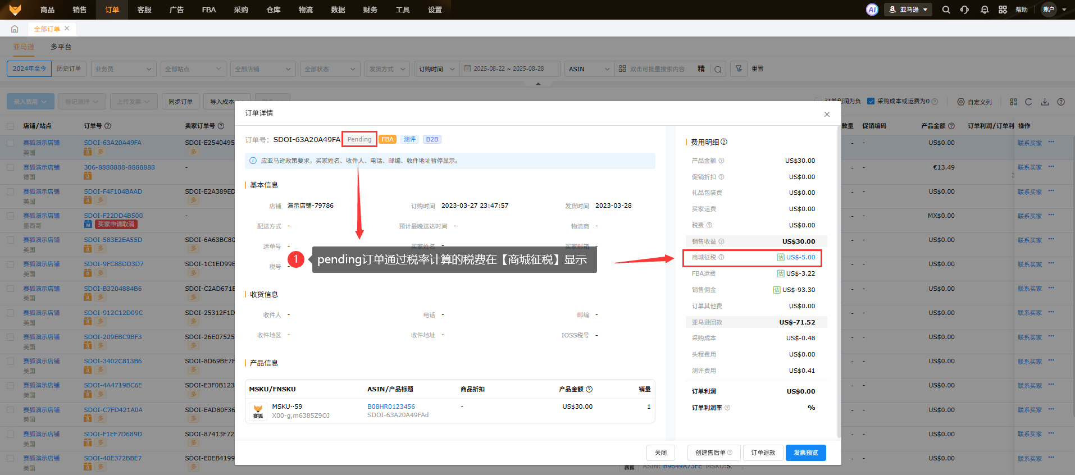Click the date range 2025-08-22 ~ 2025-08-28 field
Screen dimensions: 1075x475
pyautogui.click(x=509, y=68)
